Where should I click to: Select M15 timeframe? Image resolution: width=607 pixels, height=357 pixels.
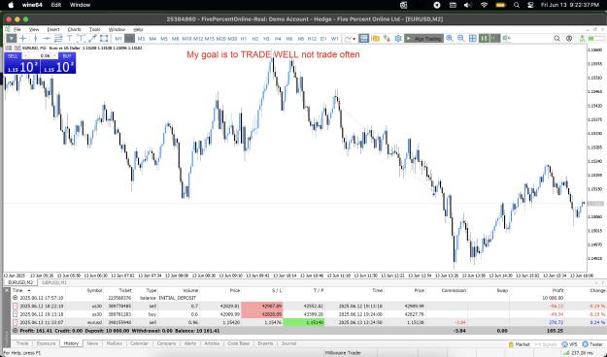(x=210, y=39)
